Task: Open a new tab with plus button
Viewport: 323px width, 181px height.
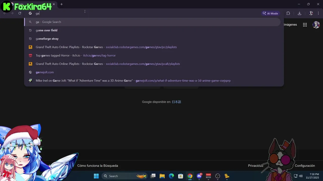Action: pos(62,4)
